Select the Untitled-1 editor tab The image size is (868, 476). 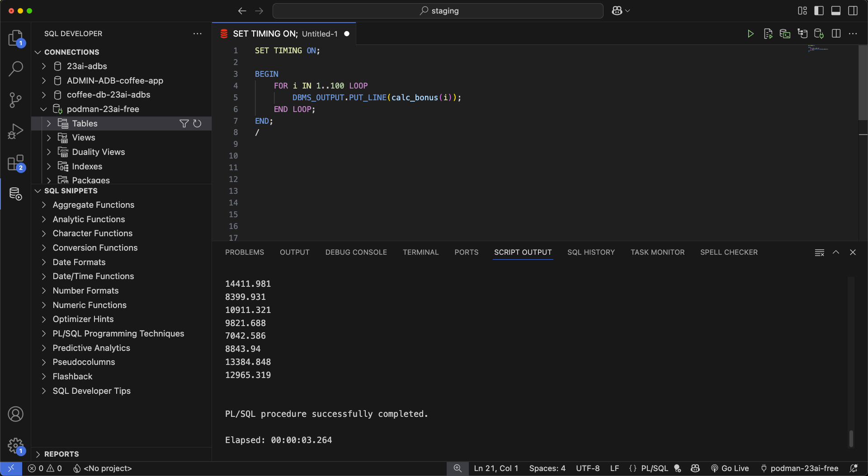[284, 34]
